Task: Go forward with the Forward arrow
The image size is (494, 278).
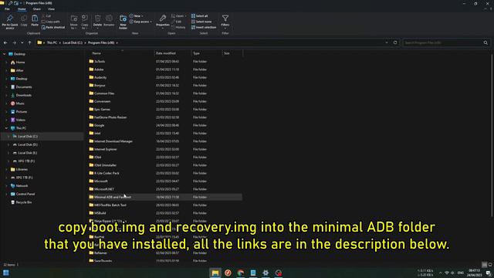Action: [x=14, y=42]
